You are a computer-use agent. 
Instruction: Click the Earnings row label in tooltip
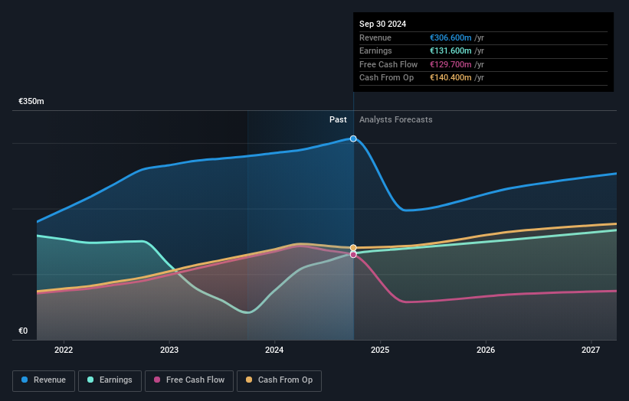375,51
